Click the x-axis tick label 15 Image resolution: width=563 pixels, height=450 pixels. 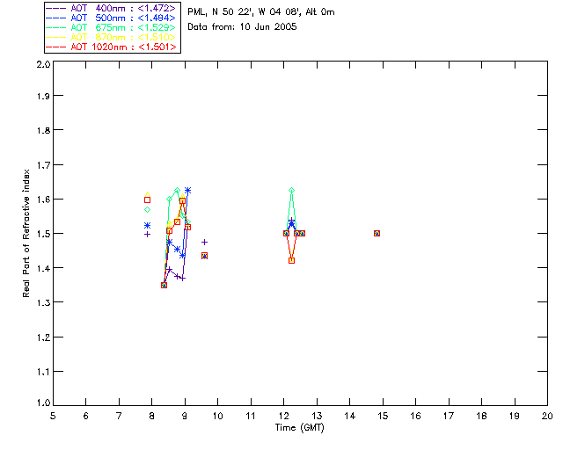pyautogui.click(x=383, y=416)
